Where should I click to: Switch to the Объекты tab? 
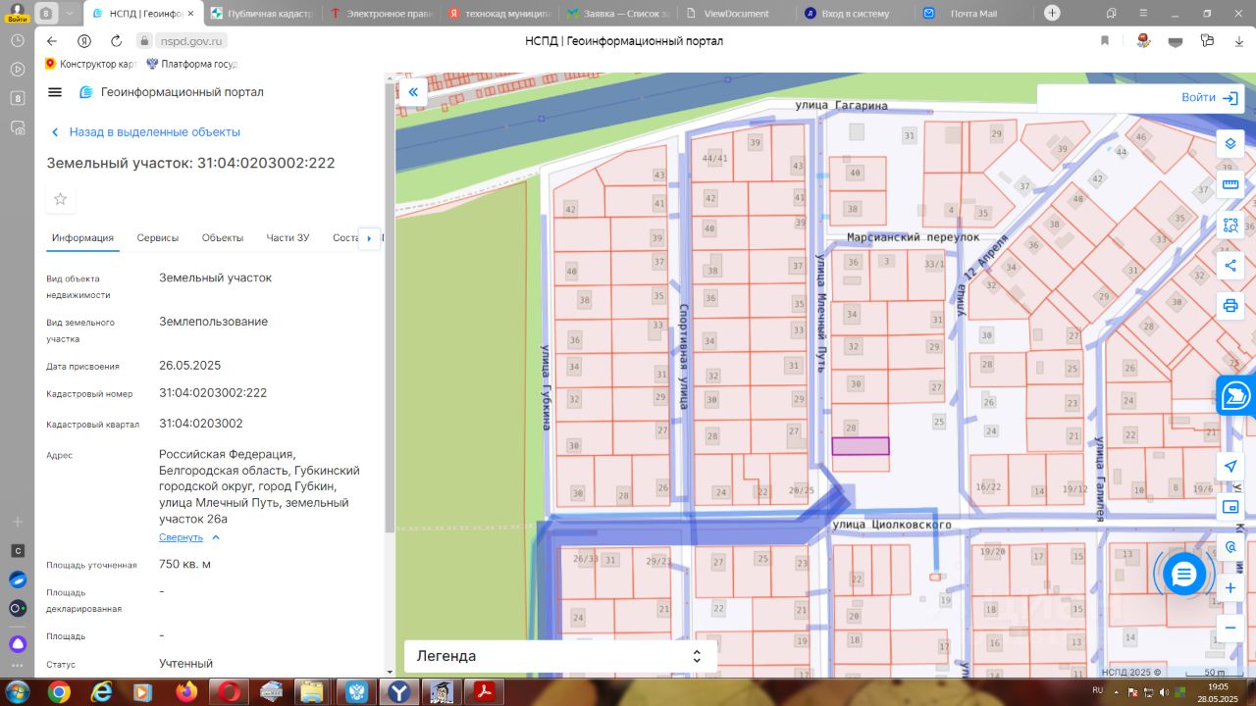[x=223, y=238]
